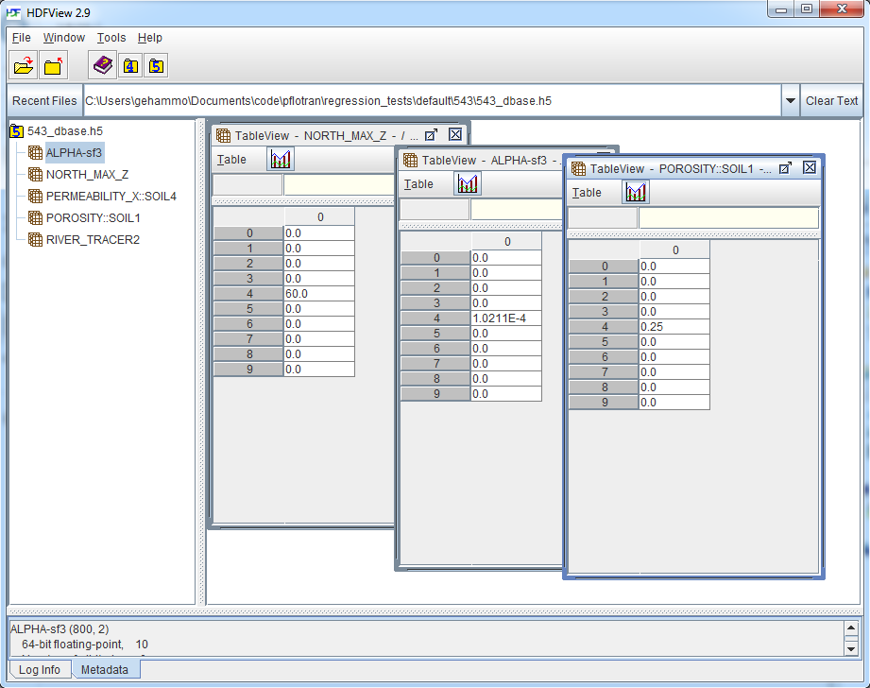This screenshot has height=688, width=870.
Task: Open the Tools menu
Action: coord(111,38)
